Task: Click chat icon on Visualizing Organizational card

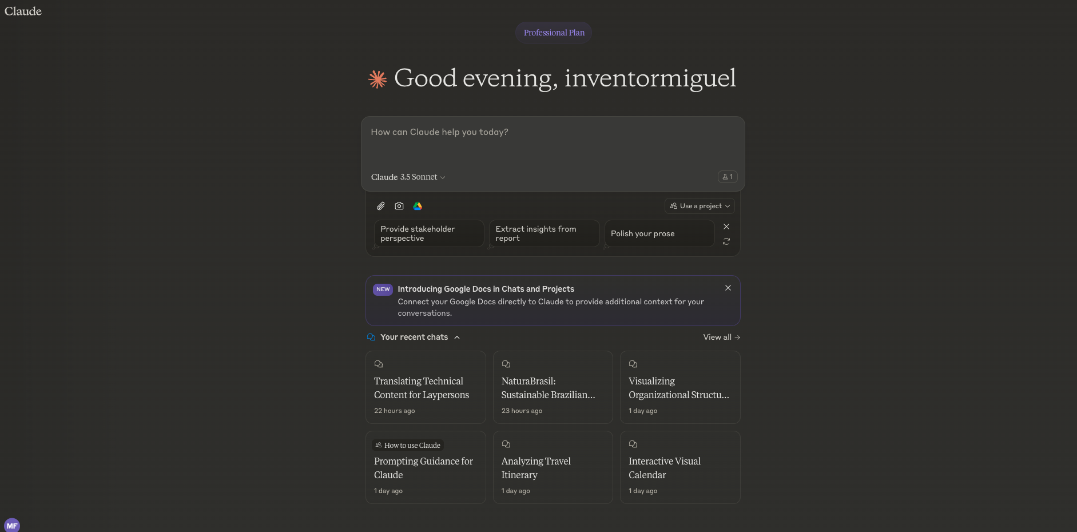Action: click(633, 364)
